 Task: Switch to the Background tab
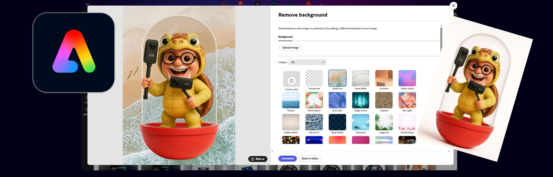(x=285, y=37)
